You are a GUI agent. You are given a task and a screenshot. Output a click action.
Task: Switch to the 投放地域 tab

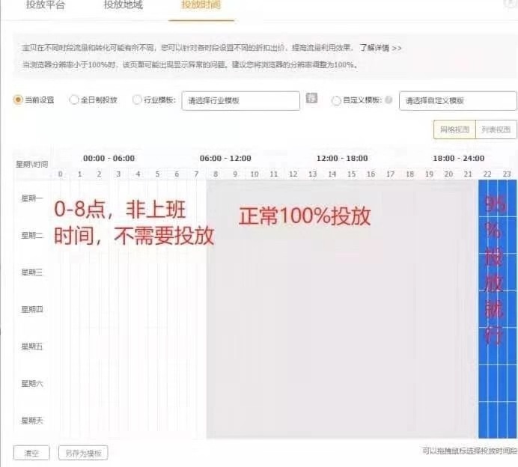coord(124,4)
